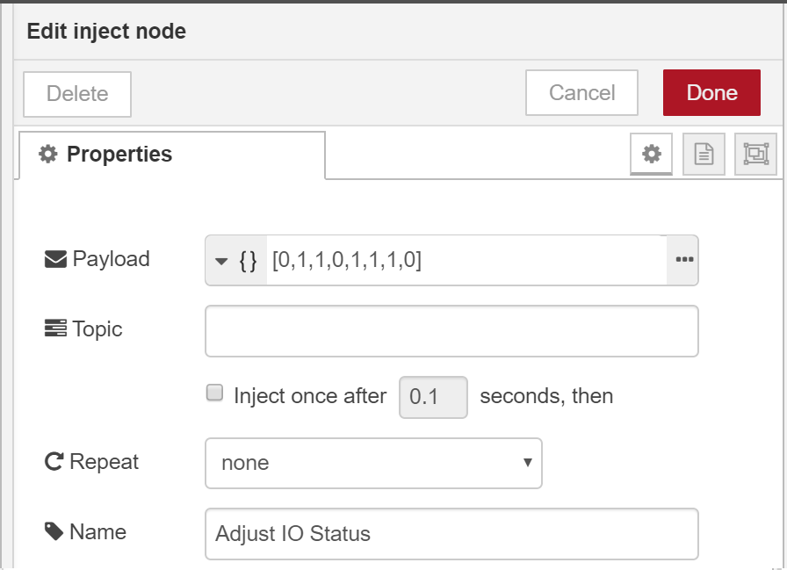
Task: Open the Repeat dropdown menu
Action: (x=373, y=464)
